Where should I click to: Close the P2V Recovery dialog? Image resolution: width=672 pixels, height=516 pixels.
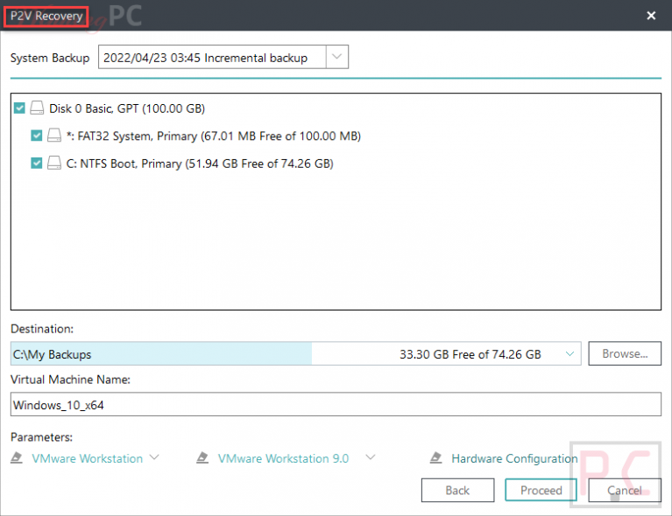(651, 16)
